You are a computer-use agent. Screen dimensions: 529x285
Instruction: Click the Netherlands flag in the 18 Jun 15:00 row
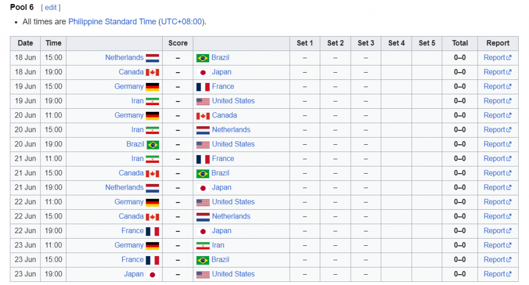tap(152, 58)
